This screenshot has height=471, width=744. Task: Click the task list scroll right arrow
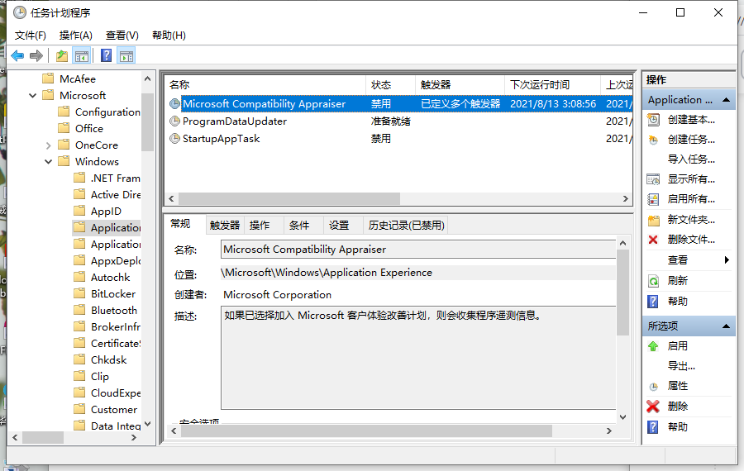point(626,199)
